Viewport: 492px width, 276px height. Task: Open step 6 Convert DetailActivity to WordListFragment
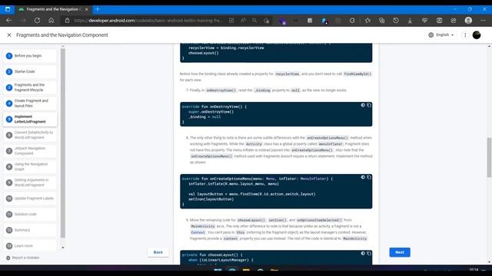coord(30,135)
